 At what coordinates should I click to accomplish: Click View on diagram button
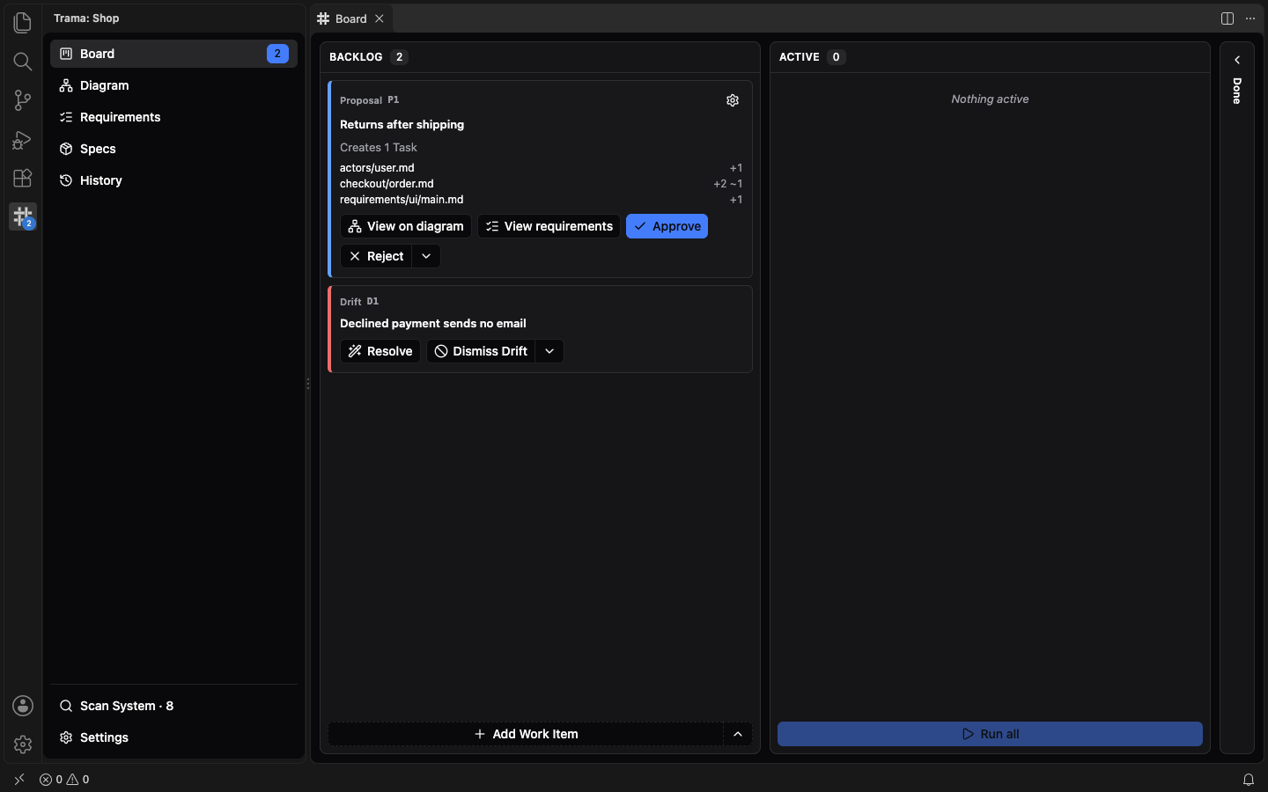[406, 226]
